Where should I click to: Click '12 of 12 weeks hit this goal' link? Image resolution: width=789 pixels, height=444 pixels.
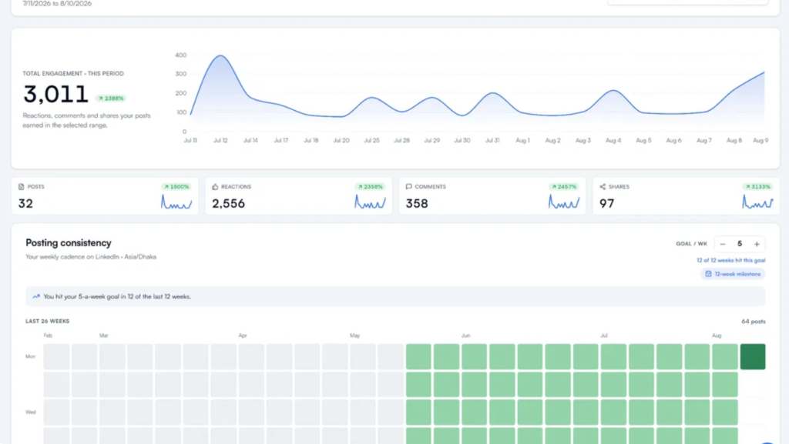(x=730, y=260)
